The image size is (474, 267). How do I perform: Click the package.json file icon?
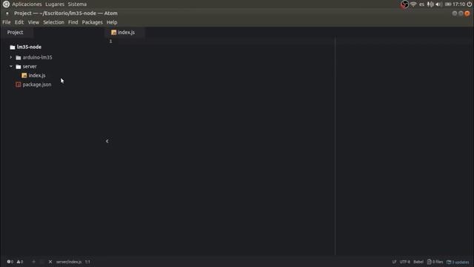click(x=18, y=85)
